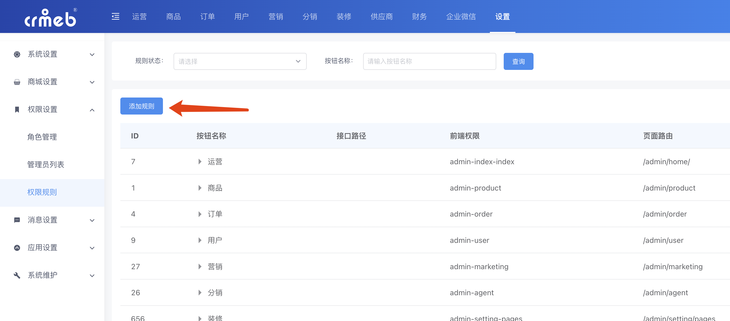Image resolution: width=730 pixels, height=321 pixels.
Task: Click the admin-order cell
Action: tap(471, 214)
